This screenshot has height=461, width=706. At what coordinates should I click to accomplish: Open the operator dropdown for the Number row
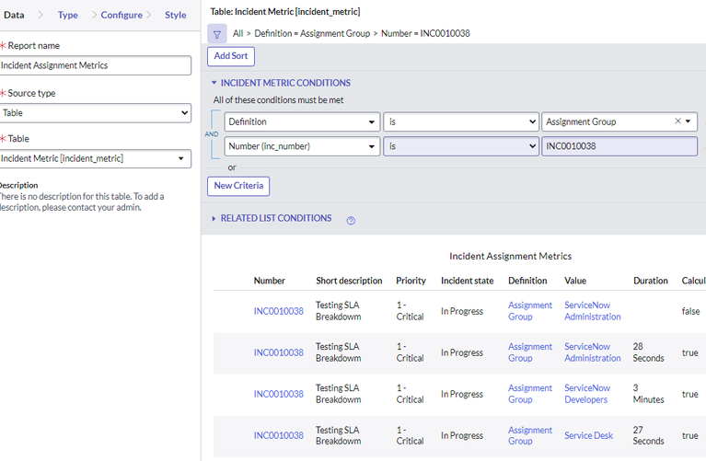pos(461,146)
